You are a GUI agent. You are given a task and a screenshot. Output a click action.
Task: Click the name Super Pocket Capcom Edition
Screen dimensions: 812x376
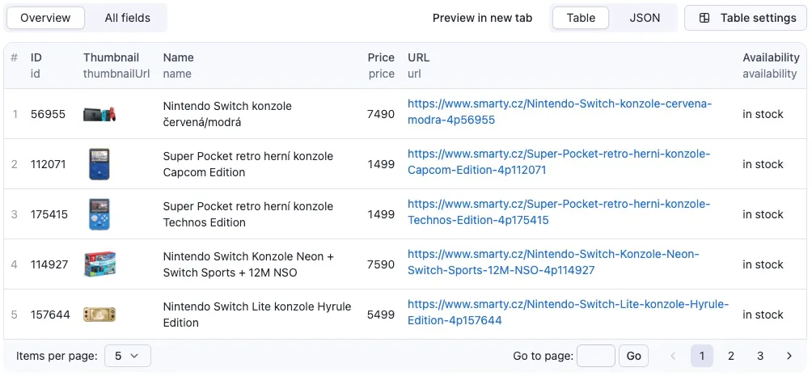[248, 164]
